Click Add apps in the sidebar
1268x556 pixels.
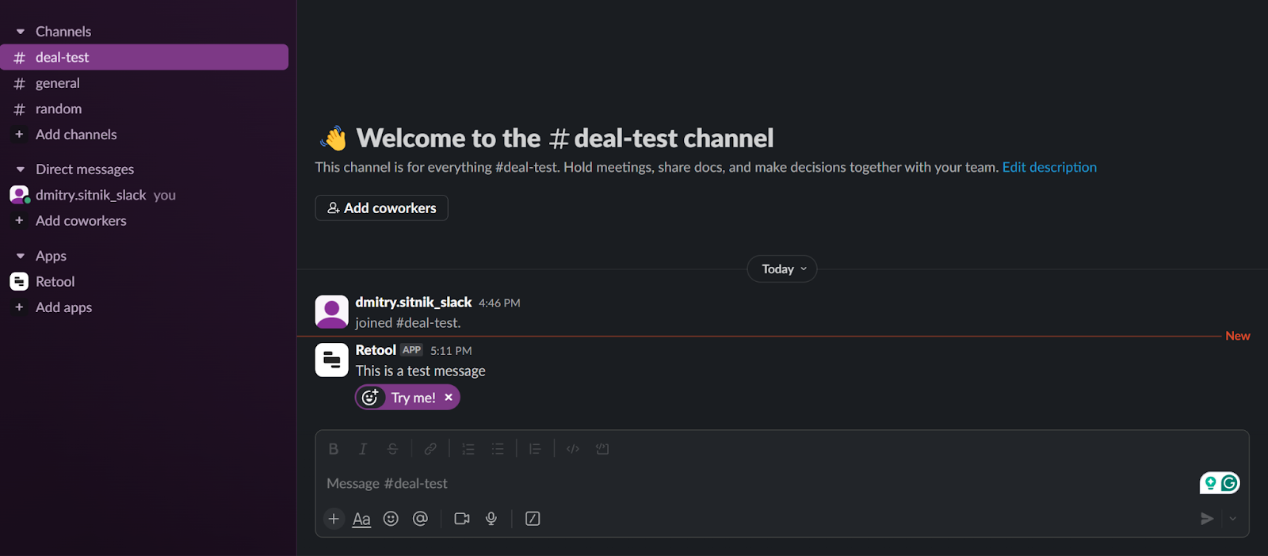(x=63, y=307)
